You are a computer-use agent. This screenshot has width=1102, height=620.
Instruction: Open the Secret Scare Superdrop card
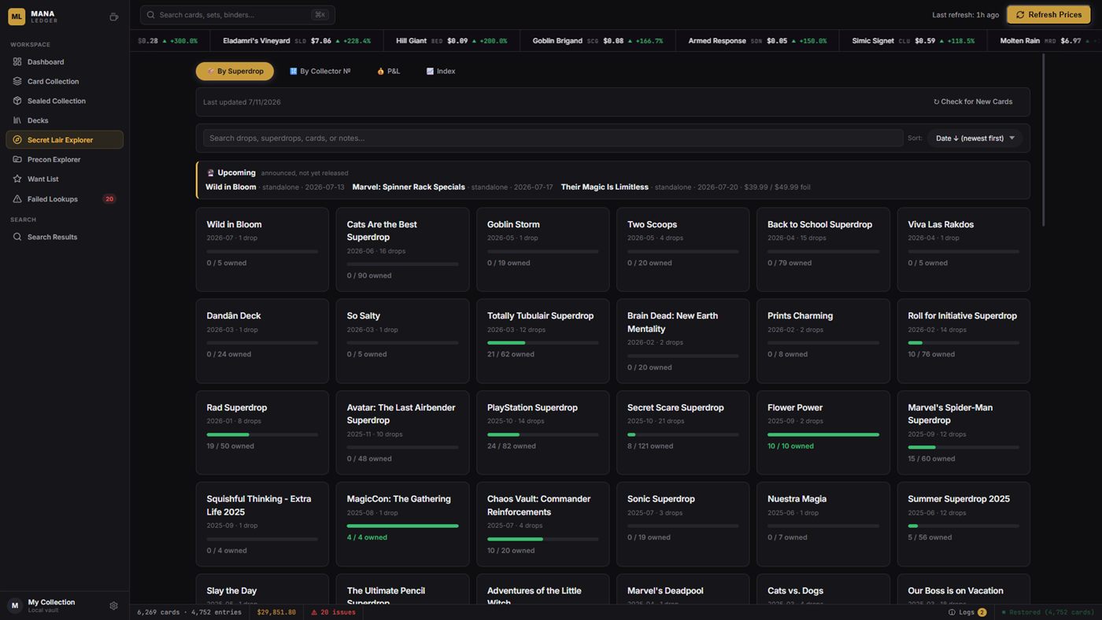(682, 433)
